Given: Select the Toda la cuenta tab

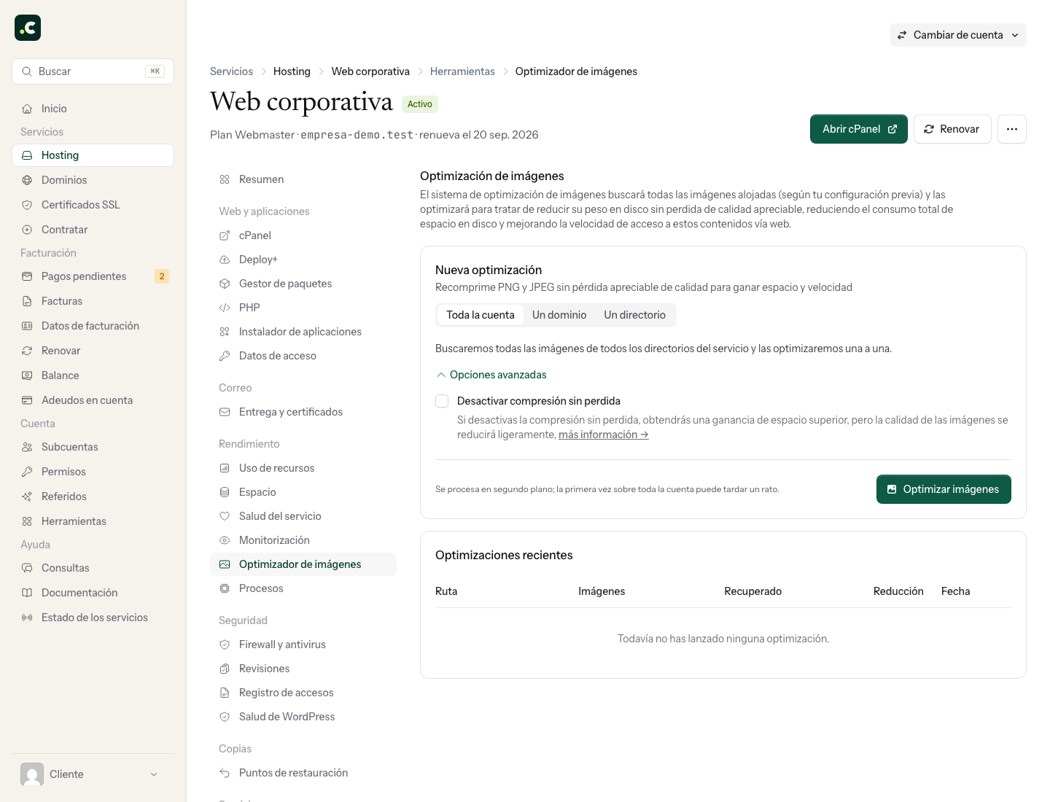Looking at the screenshot, I should point(481,315).
